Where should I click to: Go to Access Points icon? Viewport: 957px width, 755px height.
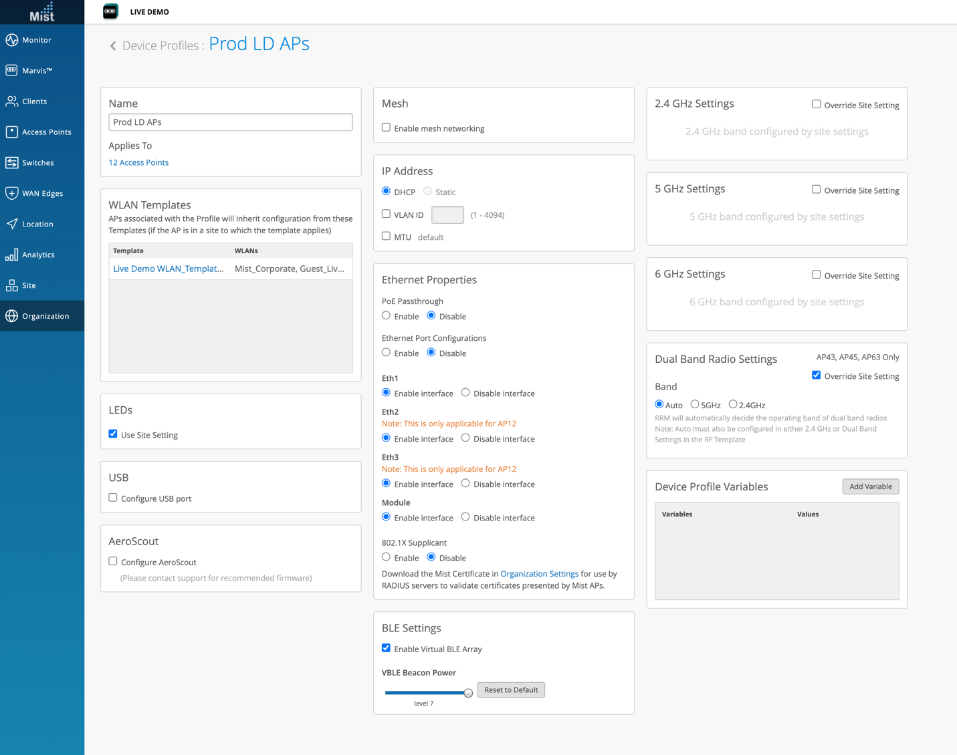[12, 132]
